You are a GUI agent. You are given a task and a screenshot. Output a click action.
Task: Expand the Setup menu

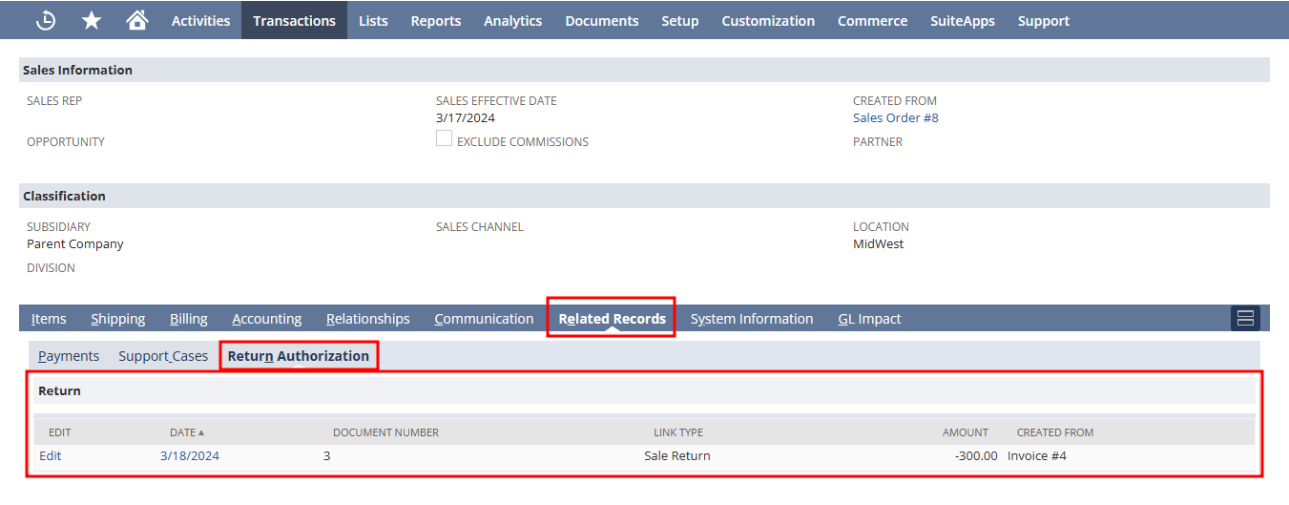click(679, 20)
